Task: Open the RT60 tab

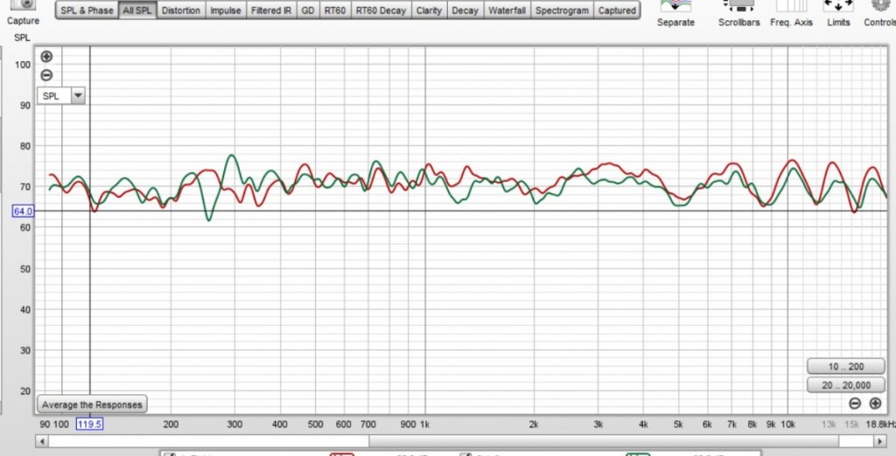Action: pyautogui.click(x=334, y=10)
